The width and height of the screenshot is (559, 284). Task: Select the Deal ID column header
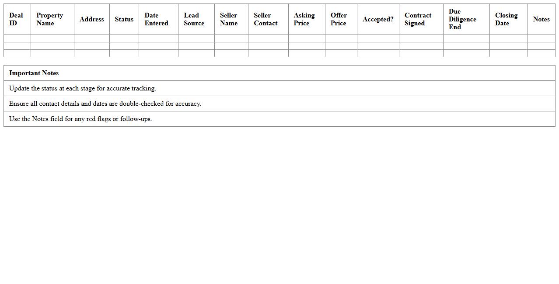tap(17, 19)
